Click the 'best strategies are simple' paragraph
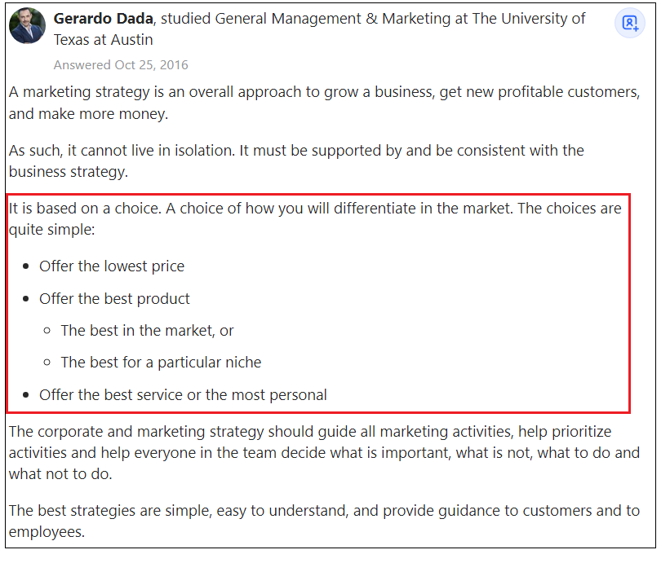Viewport: 670px width, 563px height. click(x=324, y=521)
